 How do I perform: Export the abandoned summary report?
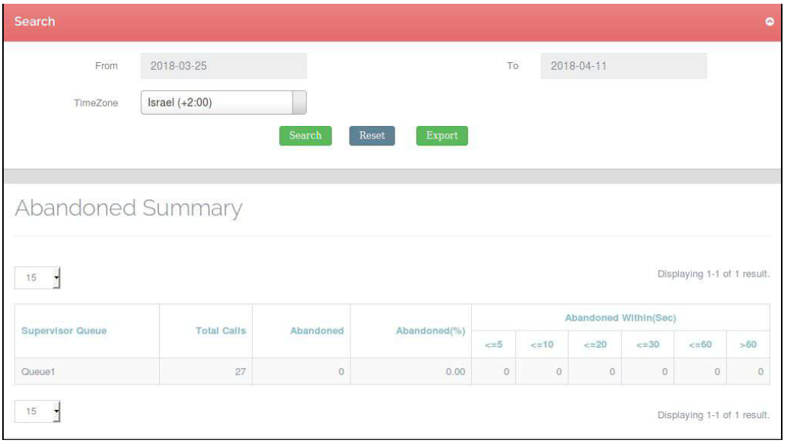[x=442, y=136]
